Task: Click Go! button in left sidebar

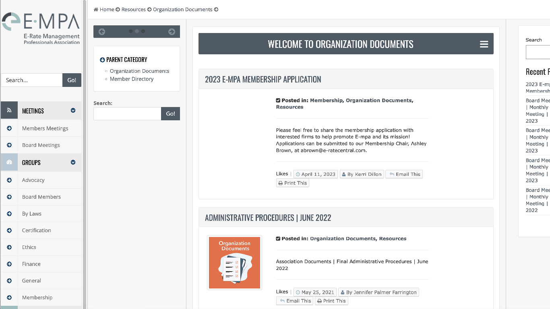Action: coord(72,80)
